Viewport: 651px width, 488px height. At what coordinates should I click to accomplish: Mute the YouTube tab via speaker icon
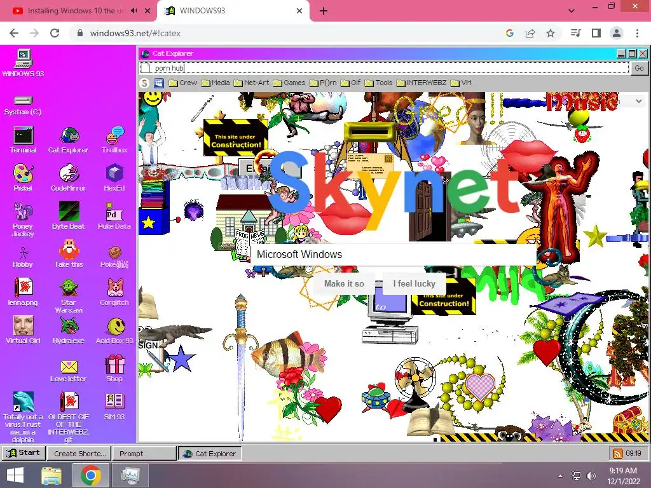[134, 11]
